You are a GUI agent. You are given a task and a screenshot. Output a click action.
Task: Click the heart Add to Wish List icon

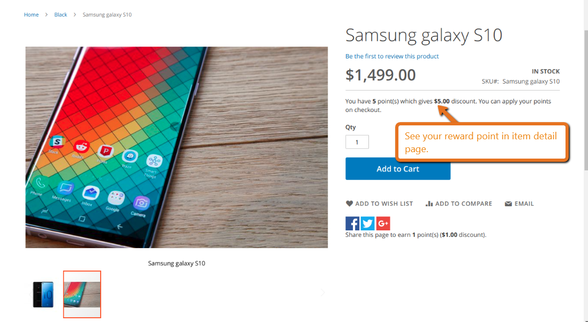pyautogui.click(x=349, y=204)
